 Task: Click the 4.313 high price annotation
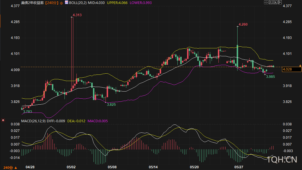point(77,15)
